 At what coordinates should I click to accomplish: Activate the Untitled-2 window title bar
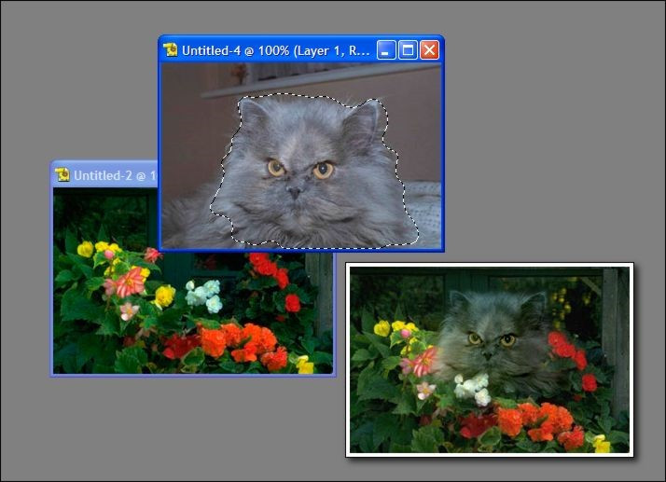click(104, 175)
